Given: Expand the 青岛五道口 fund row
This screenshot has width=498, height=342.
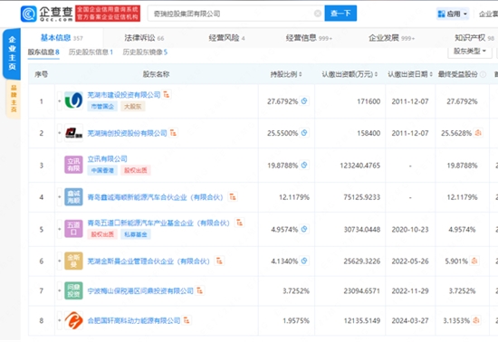Looking at the screenshot, I should pyautogui.click(x=60, y=229).
